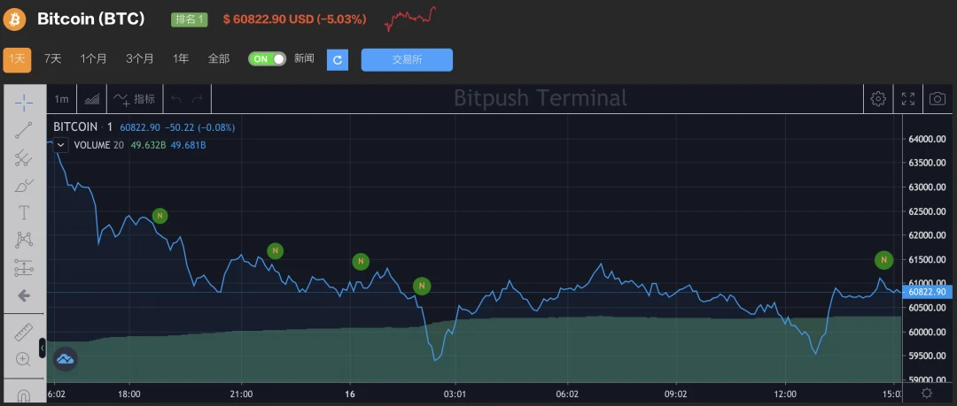Click the 交易所 exchanges button
The width and height of the screenshot is (957, 406).
coord(407,60)
